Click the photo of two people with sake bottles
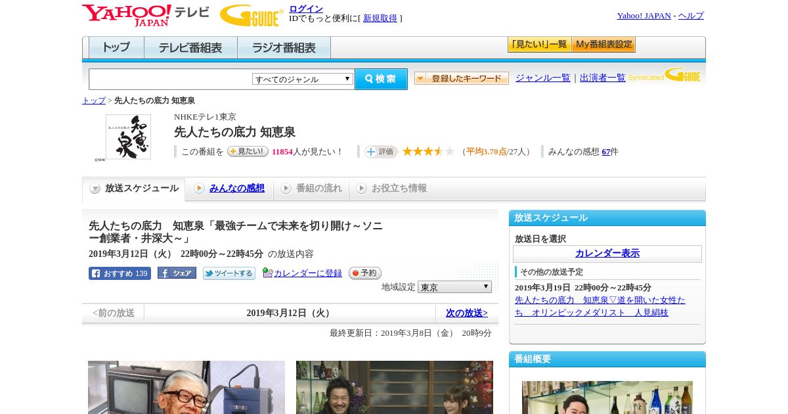The width and height of the screenshot is (788, 414). pyautogui.click(x=395, y=387)
